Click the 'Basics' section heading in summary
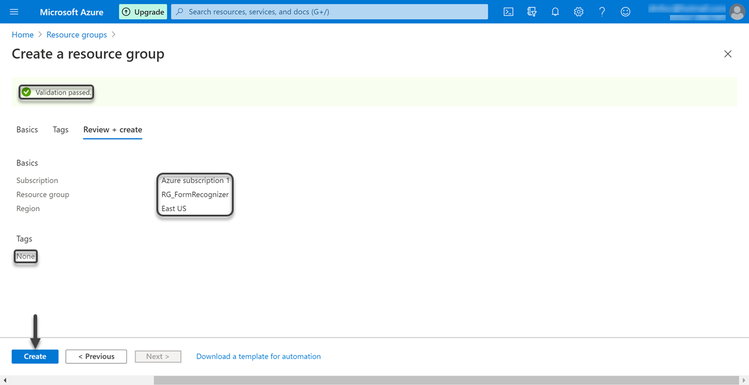This screenshot has width=749, height=385. pyautogui.click(x=27, y=163)
